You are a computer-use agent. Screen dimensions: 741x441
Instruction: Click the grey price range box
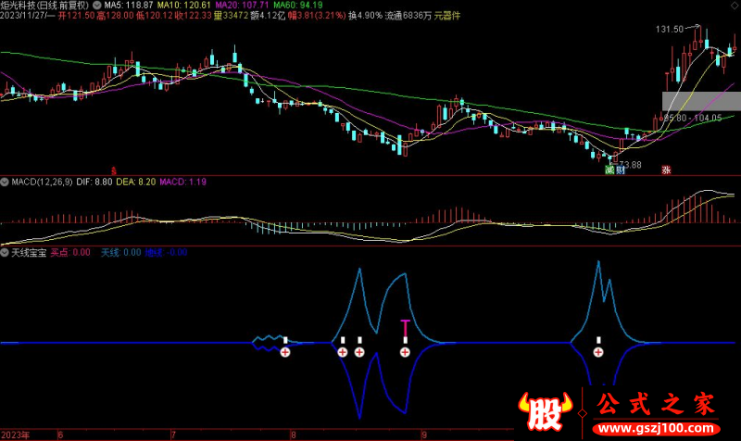tap(701, 102)
